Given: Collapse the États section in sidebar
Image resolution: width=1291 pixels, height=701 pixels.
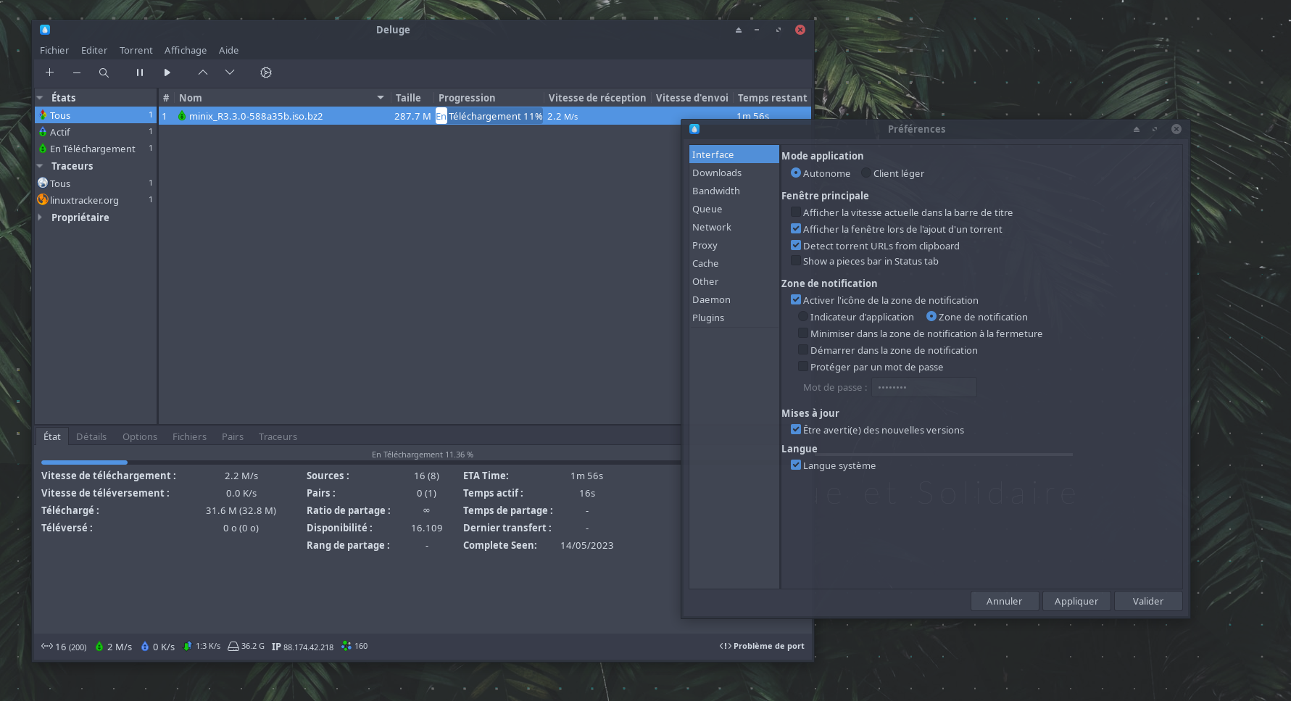Looking at the screenshot, I should click(40, 98).
